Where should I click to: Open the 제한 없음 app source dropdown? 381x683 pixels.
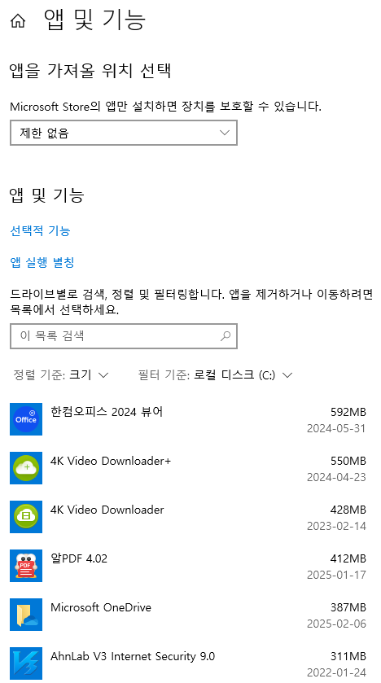(x=124, y=133)
